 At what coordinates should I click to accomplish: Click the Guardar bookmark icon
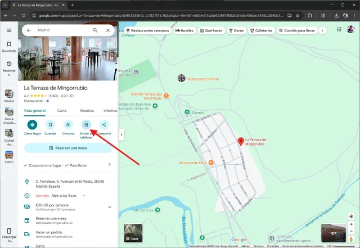(50, 125)
